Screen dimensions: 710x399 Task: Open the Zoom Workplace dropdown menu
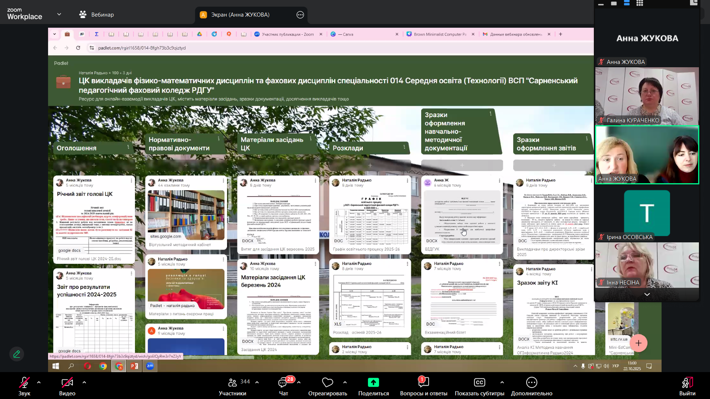pyautogui.click(x=59, y=15)
